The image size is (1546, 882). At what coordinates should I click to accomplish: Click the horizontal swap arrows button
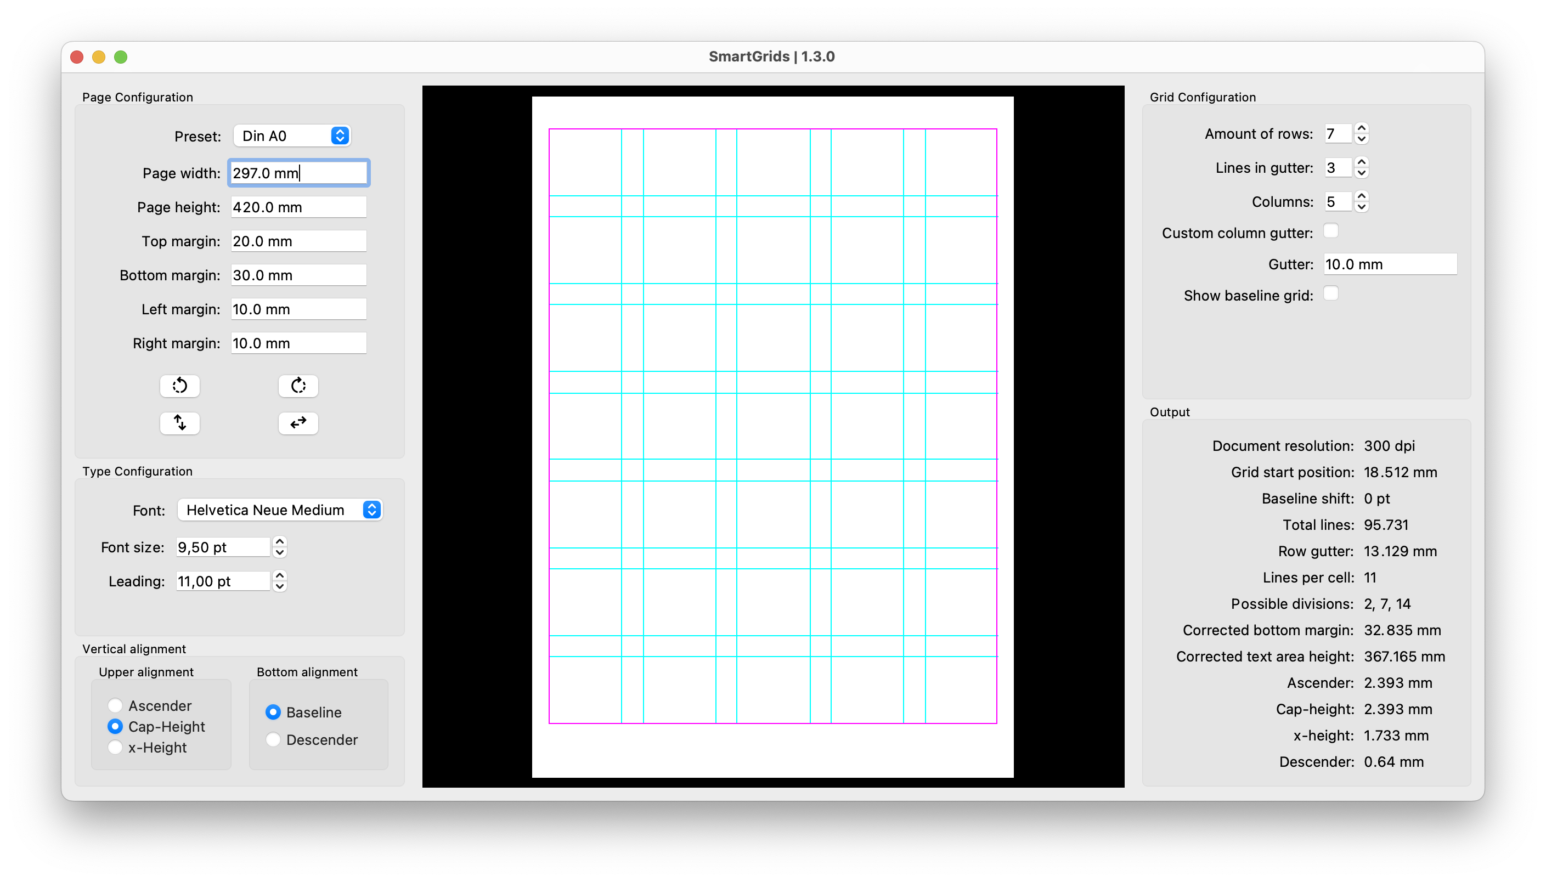(x=298, y=422)
